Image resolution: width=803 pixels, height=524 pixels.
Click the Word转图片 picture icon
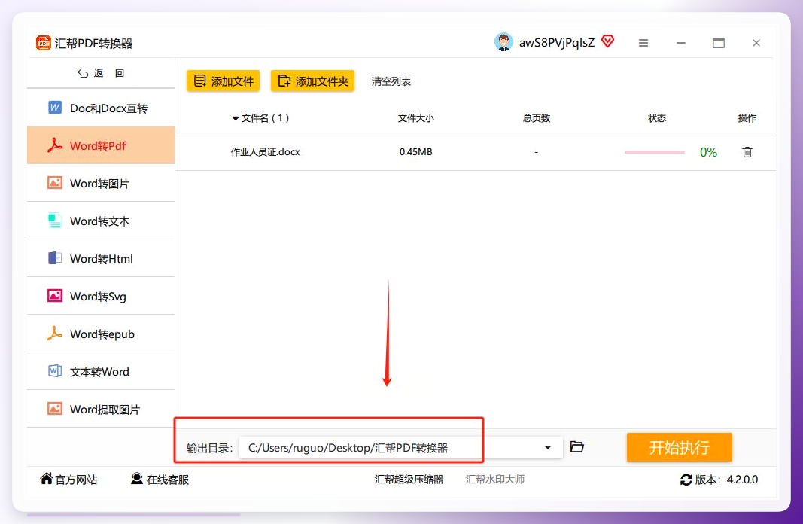55,183
